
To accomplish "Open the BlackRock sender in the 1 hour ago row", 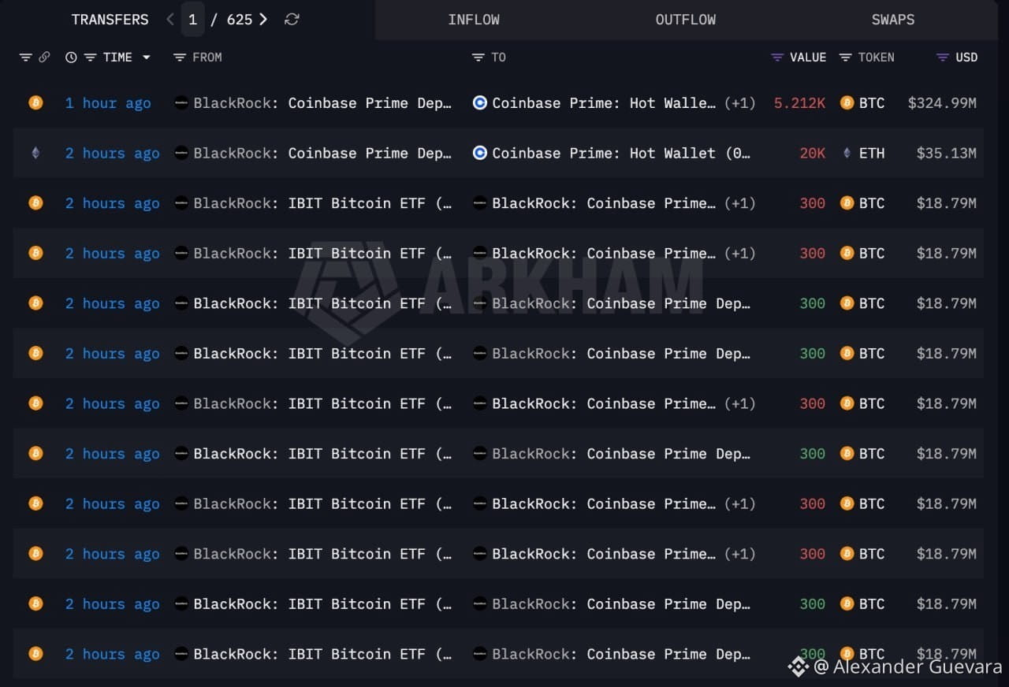I will [x=323, y=103].
